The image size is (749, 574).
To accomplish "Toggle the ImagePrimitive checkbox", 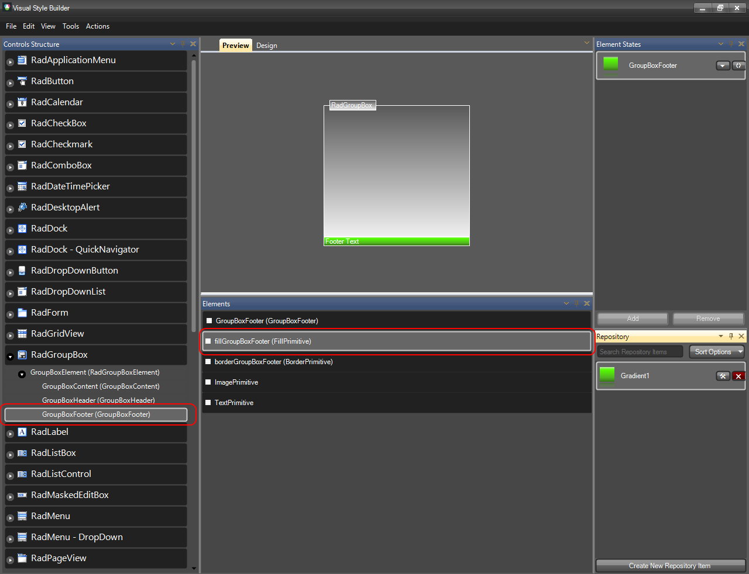I will (208, 382).
